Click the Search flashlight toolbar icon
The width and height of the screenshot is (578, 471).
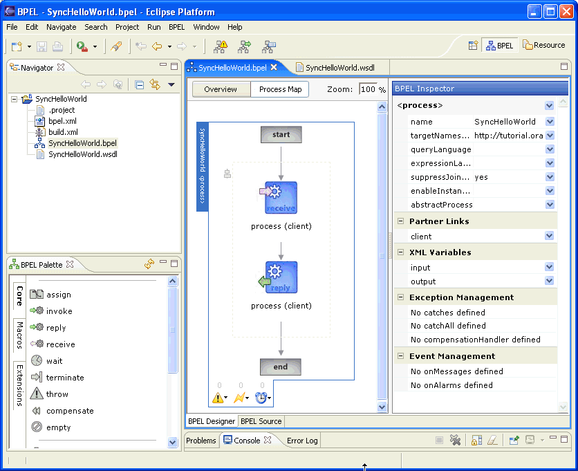point(116,46)
